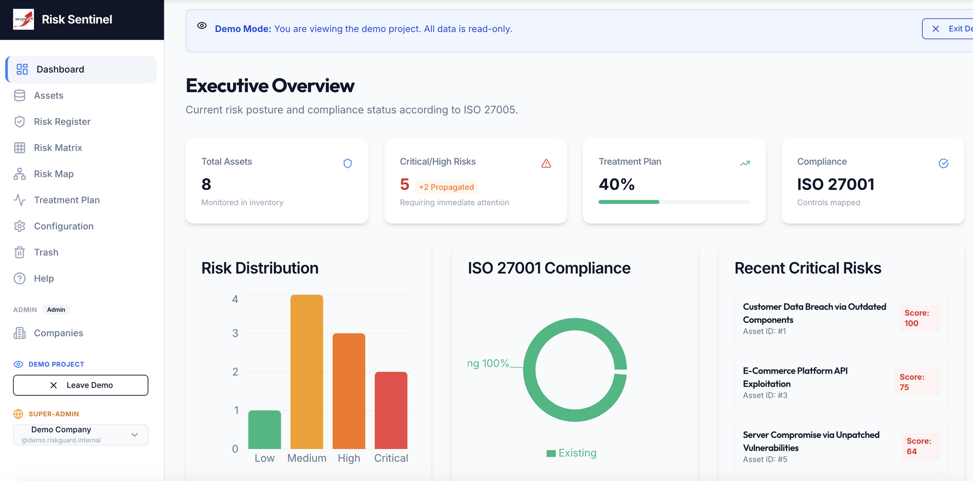Click the Treatment Plan 40% progress bar
Image resolution: width=973 pixels, height=481 pixels.
click(x=673, y=202)
